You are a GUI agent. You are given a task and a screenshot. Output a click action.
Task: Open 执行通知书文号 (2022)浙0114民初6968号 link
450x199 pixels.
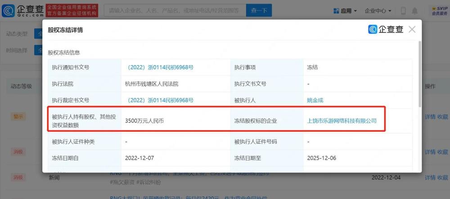pyautogui.click(x=160, y=67)
